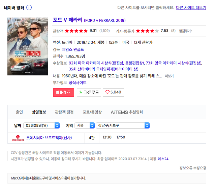Open the 92회 미국 아카데미 시상식 award link
Image resolution: width=214 pixels, height=189 pixels.
tap(106, 63)
